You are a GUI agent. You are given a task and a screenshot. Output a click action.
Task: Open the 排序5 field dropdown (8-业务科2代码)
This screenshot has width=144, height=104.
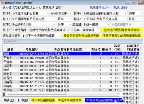tap(34, 25)
